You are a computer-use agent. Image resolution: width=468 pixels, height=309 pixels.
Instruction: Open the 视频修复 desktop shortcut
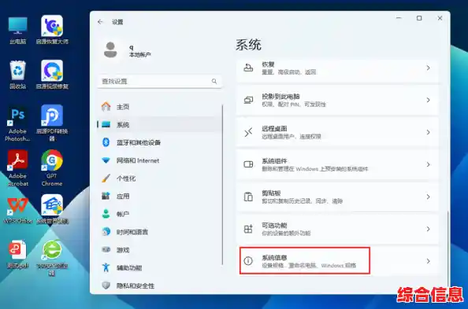click(x=52, y=75)
